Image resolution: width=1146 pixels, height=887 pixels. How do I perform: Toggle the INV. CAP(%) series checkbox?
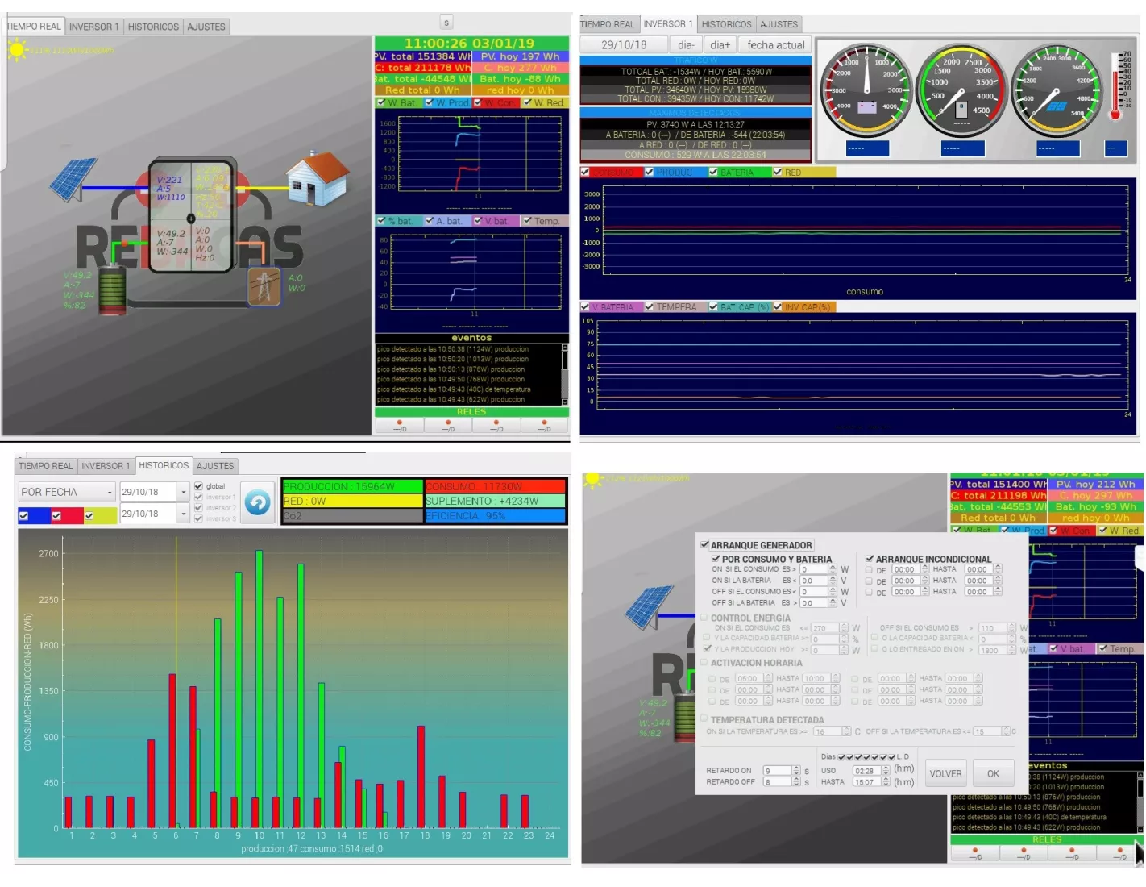[x=778, y=306]
